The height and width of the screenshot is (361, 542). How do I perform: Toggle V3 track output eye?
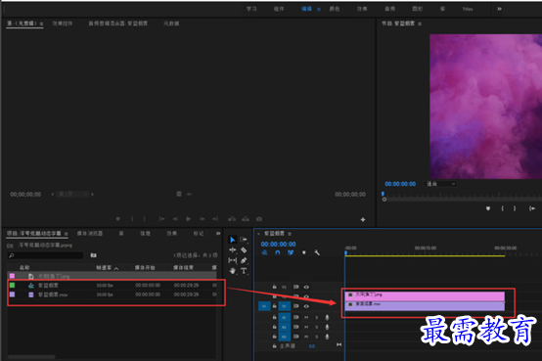pyautogui.click(x=306, y=287)
